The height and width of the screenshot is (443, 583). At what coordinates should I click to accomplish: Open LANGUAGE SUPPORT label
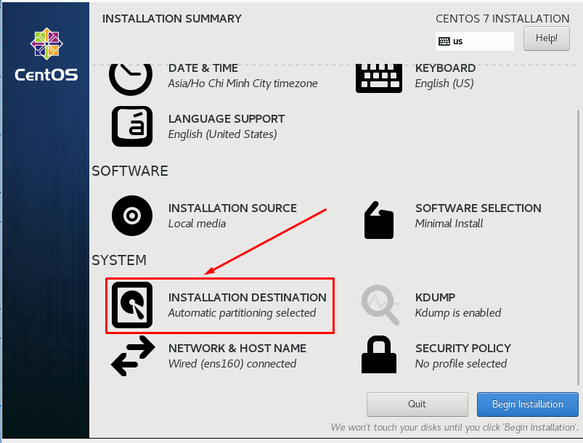[227, 118]
